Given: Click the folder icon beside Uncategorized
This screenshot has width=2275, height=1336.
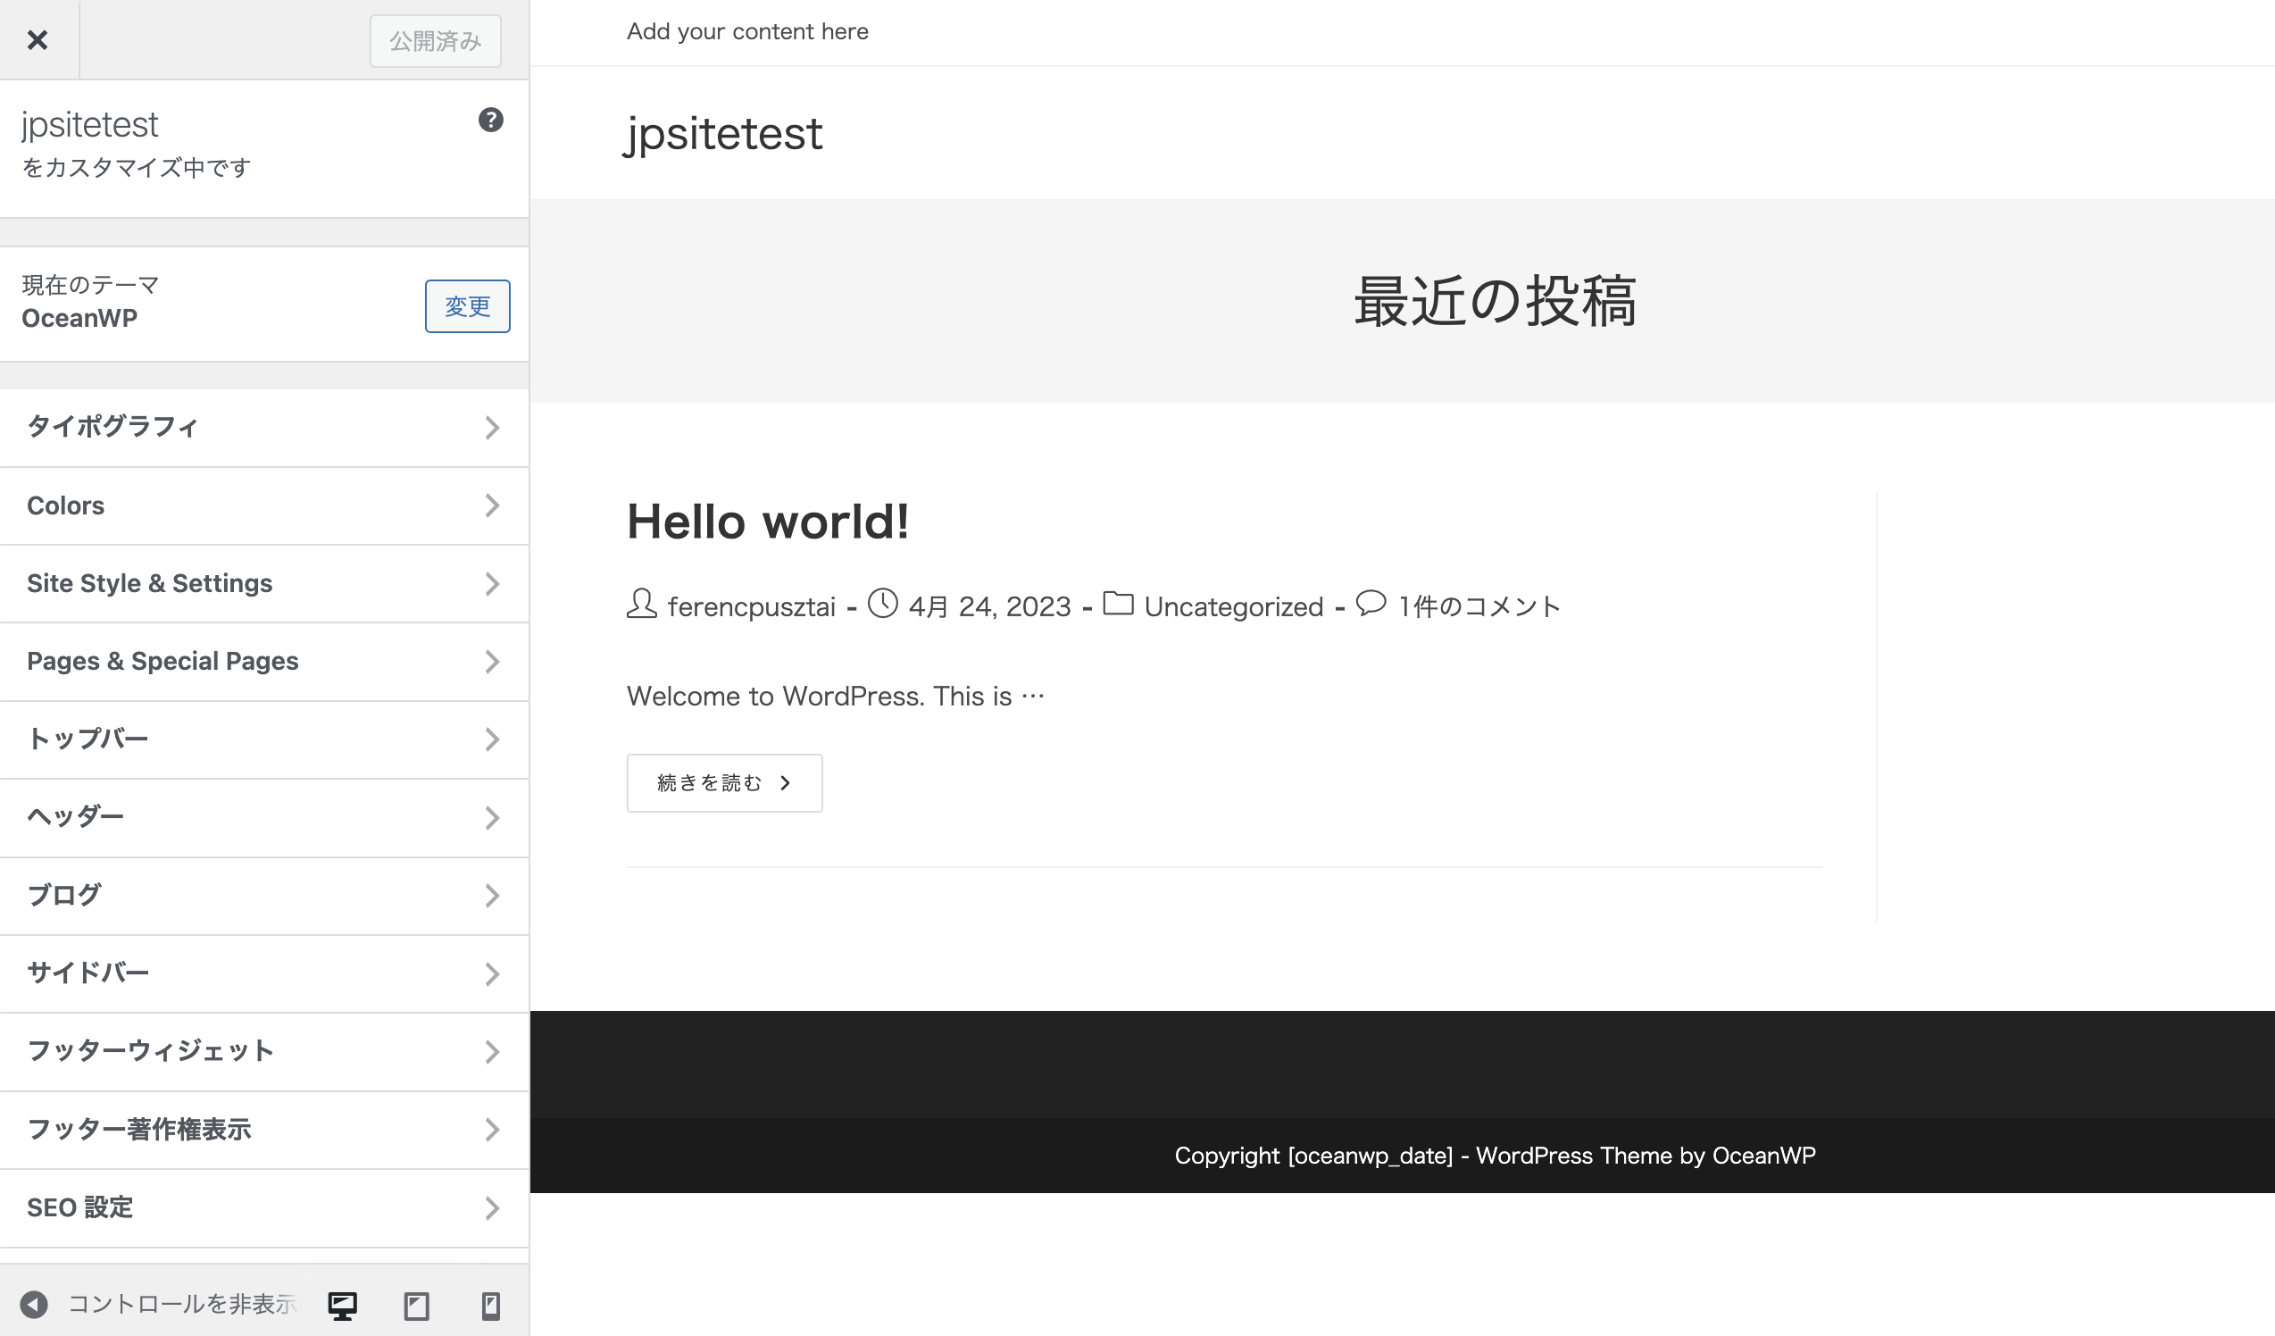Looking at the screenshot, I should (1120, 605).
